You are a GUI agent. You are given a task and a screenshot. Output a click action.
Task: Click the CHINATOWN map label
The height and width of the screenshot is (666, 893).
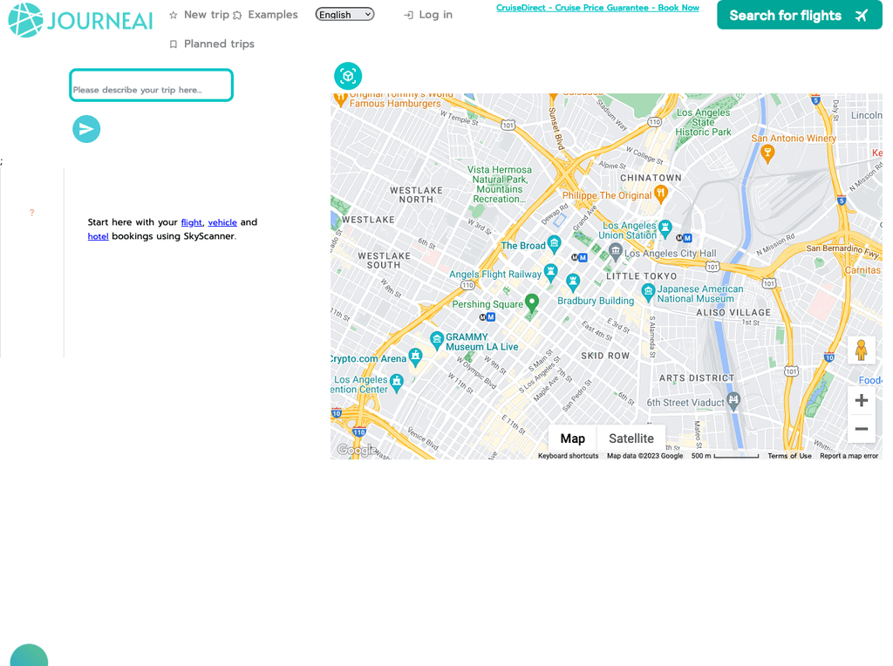pos(651,178)
